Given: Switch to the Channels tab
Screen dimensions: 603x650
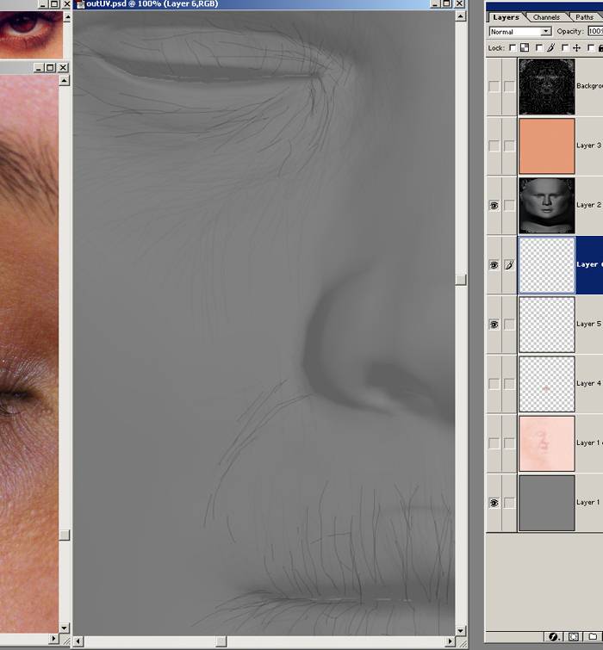Looking at the screenshot, I should pyautogui.click(x=546, y=17).
